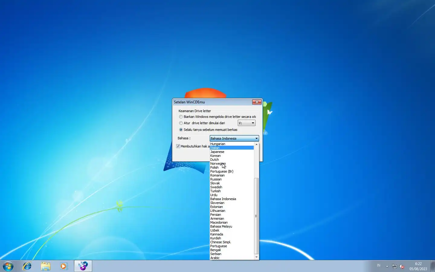This screenshot has width=435, height=272.
Task: Open Windows Media Player taskbar icon
Action: (64, 266)
